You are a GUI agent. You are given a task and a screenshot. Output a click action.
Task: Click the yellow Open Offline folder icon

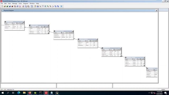5,6
